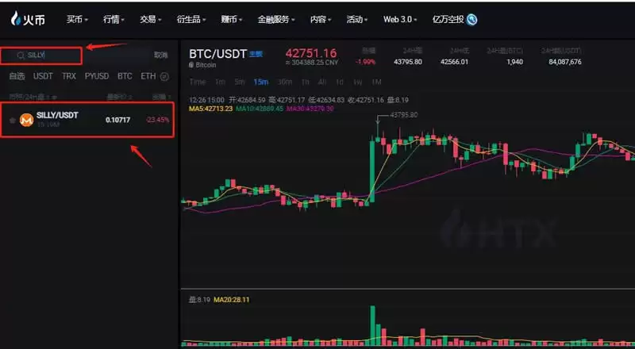Select the 15m chart interval
The width and height of the screenshot is (635, 349).
point(261,82)
